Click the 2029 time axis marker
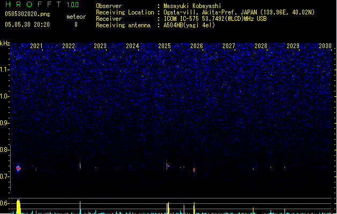 (293, 46)
